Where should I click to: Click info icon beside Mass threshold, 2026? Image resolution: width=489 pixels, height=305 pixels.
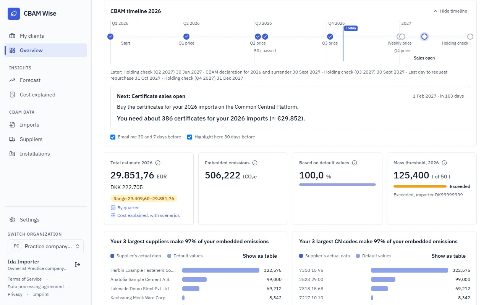coord(444,163)
